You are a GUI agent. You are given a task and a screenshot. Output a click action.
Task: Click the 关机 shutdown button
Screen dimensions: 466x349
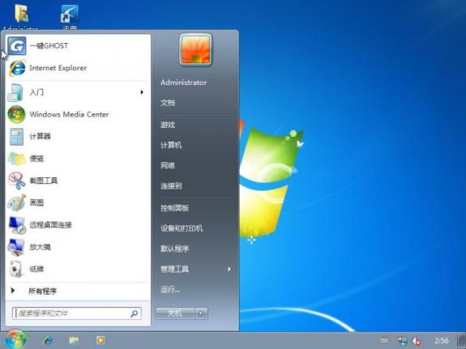[175, 313]
